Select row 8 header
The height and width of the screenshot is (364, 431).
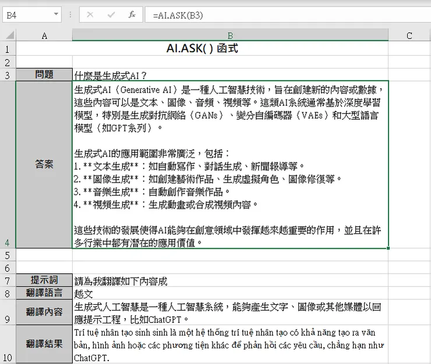8,293
